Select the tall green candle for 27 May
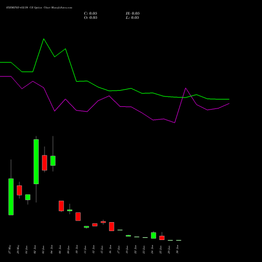Screen dimensions: 262x262 click(x=11, y=196)
